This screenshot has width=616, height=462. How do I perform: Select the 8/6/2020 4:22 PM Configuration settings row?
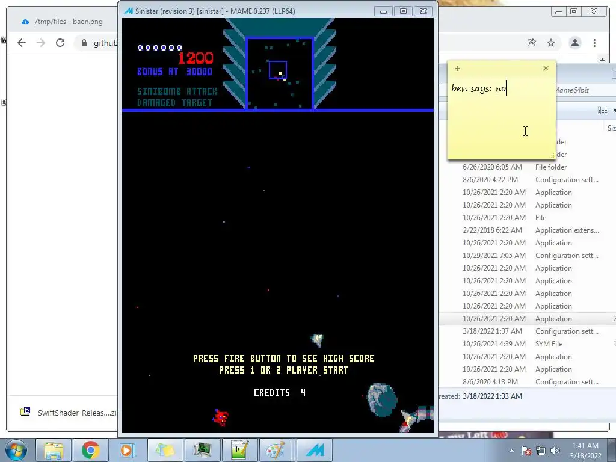tap(527, 179)
